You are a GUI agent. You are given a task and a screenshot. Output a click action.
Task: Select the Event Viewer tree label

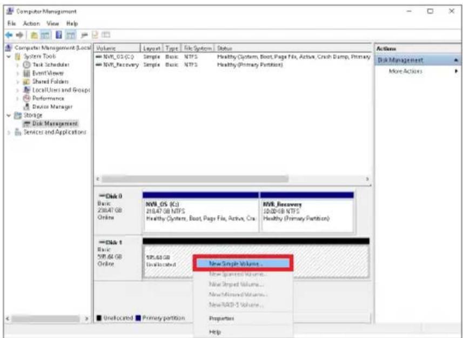tap(48, 73)
